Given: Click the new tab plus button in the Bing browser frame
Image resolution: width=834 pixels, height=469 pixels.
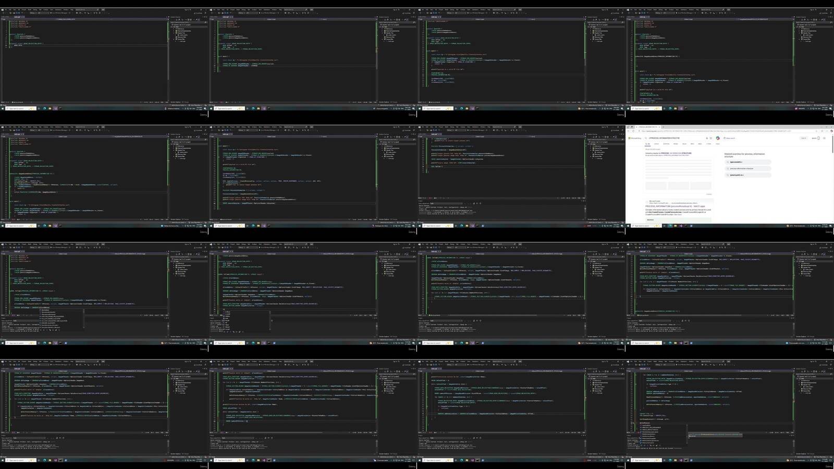Looking at the screenshot, I should coord(663,127).
